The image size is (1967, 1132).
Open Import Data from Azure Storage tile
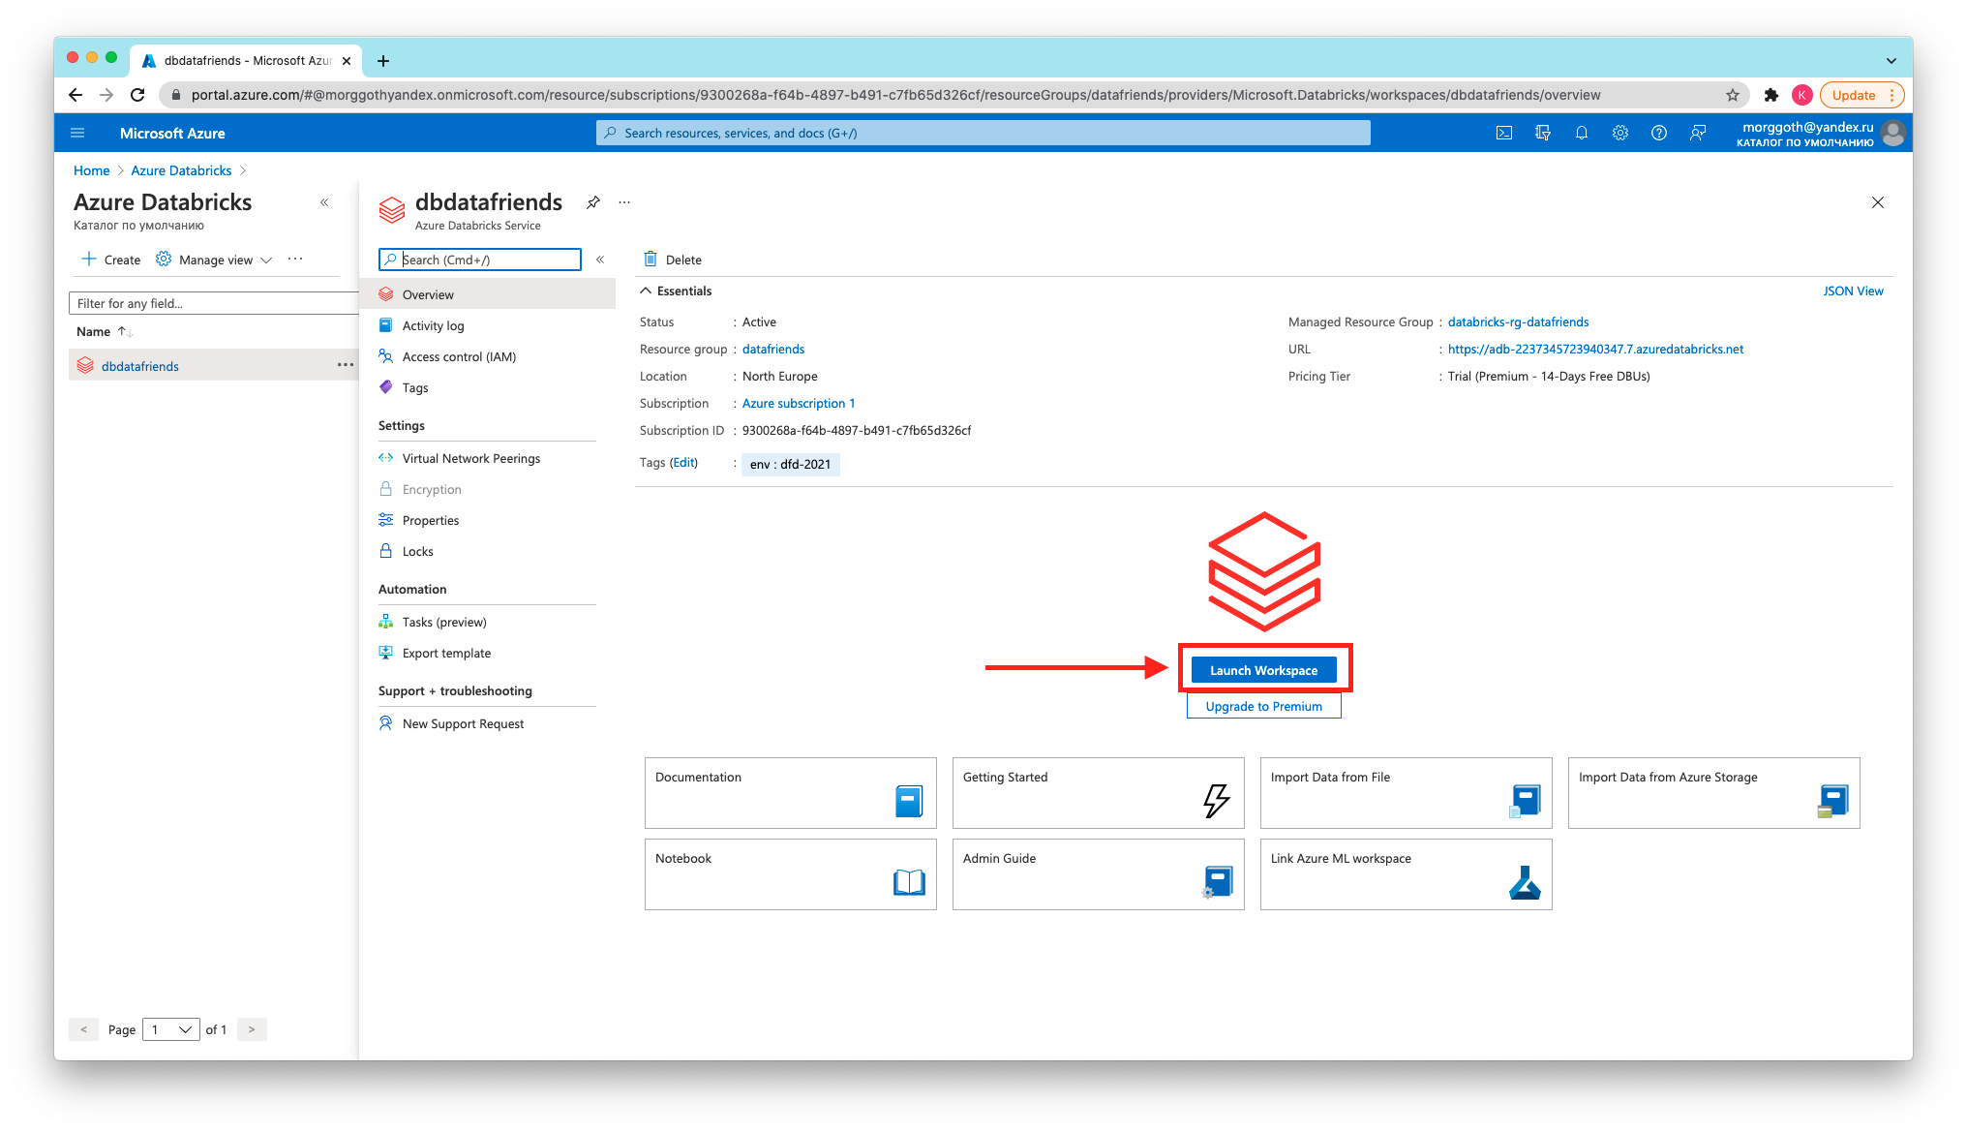1713,793
